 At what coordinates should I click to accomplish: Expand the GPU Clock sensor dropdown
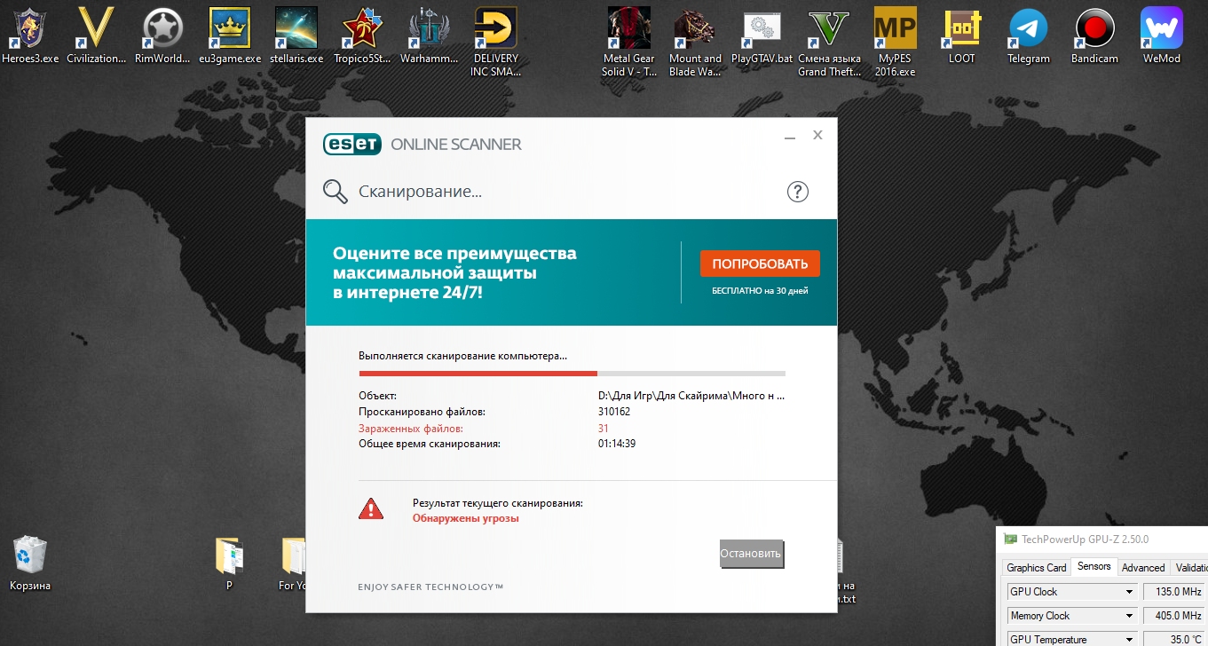tap(1129, 592)
